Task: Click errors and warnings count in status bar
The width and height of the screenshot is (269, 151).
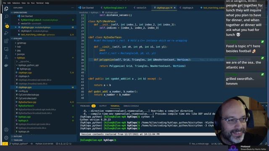Action: (63, 143)
